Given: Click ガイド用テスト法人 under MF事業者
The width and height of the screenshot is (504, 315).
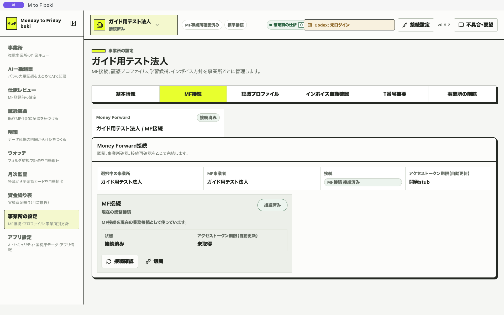Looking at the screenshot, I should coord(228,182).
